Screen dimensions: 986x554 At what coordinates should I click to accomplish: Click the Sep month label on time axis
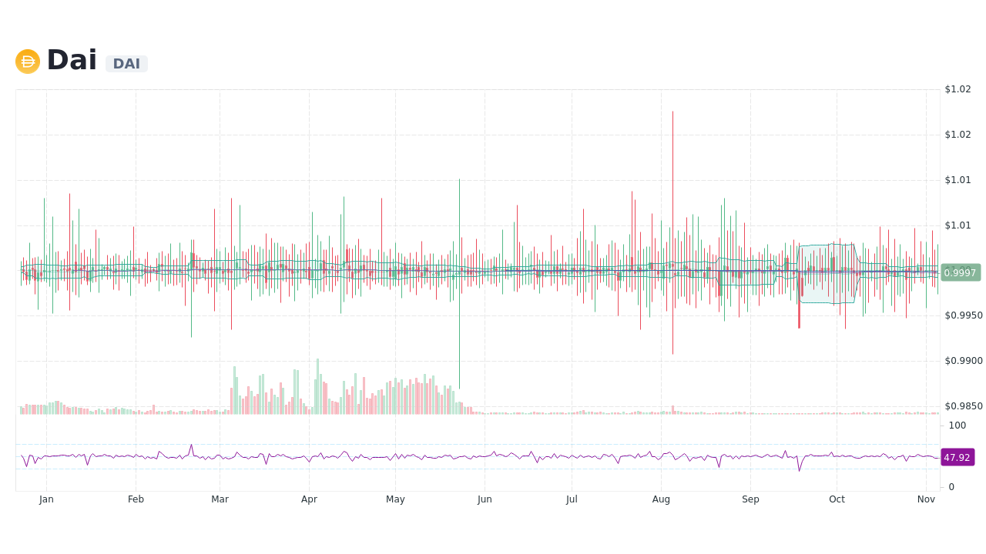(750, 499)
